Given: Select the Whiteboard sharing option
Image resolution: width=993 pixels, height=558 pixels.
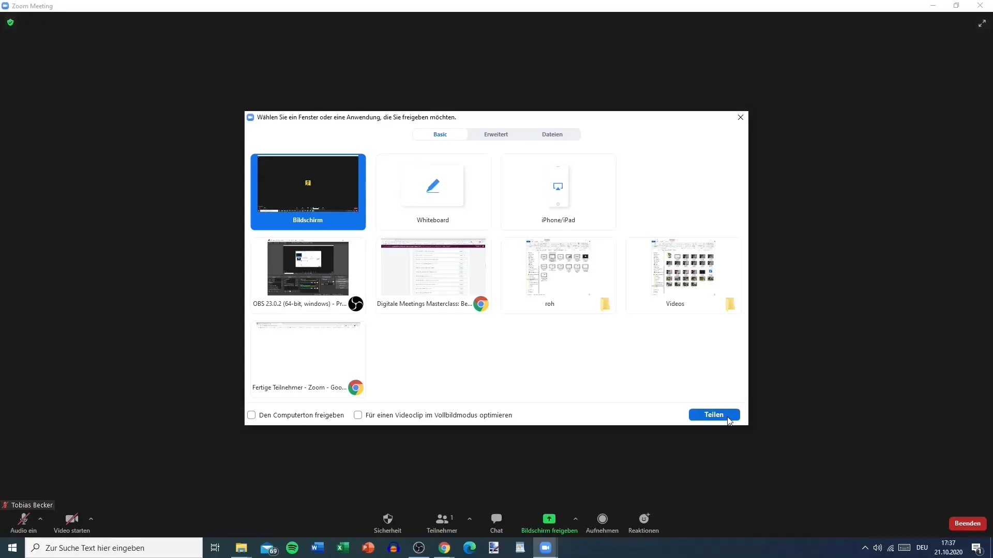Looking at the screenshot, I should coord(432,192).
